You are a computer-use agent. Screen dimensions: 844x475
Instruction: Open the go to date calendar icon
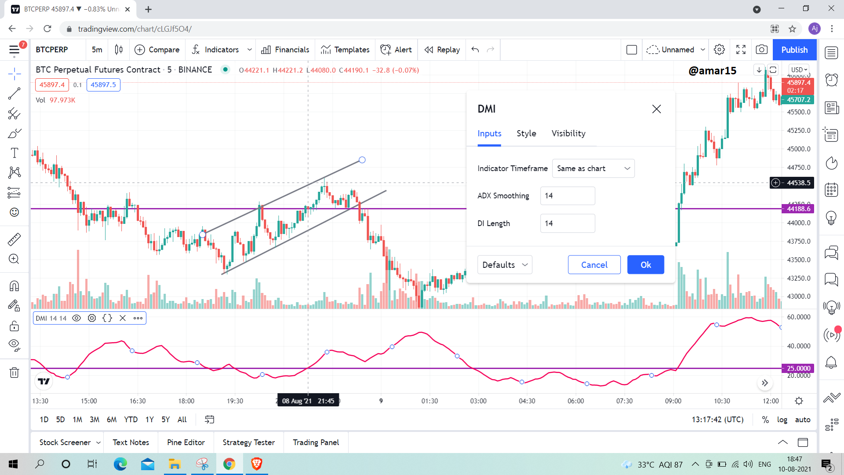pyautogui.click(x=210, y=420)
